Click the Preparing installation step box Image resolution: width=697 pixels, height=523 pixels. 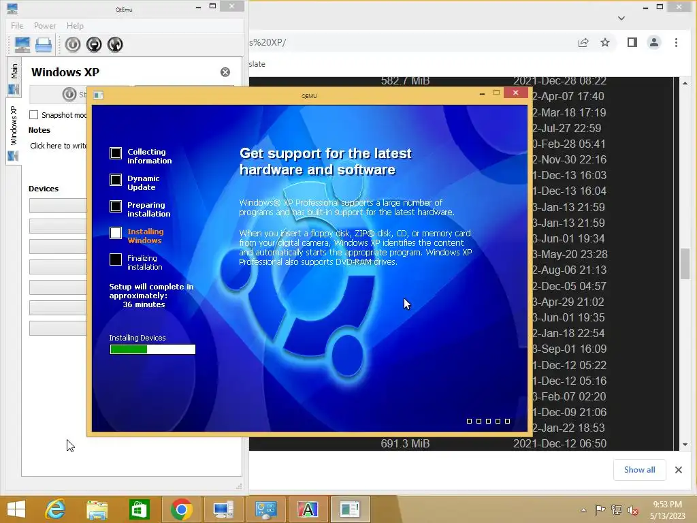116,206
